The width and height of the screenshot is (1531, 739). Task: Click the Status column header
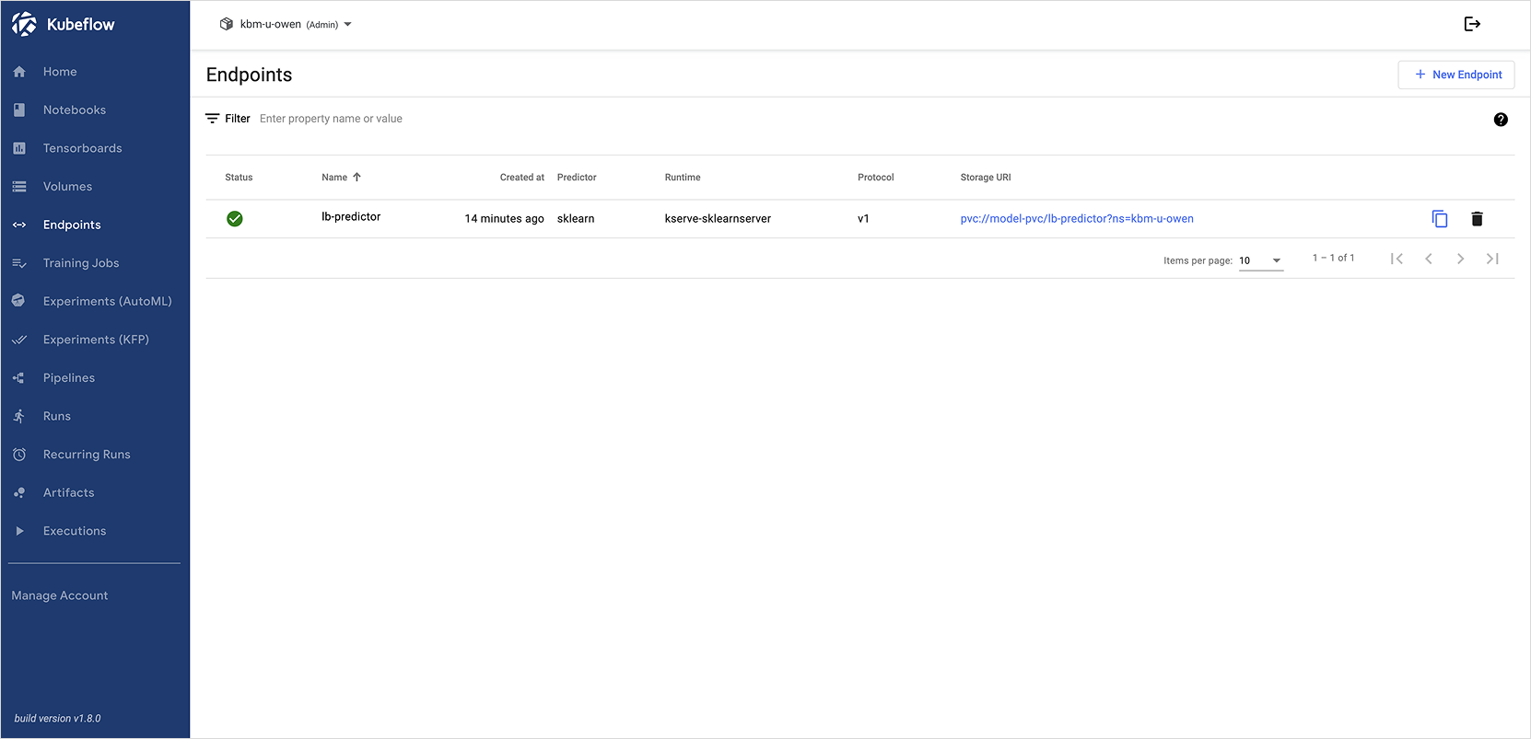click(x=239, y=178)
